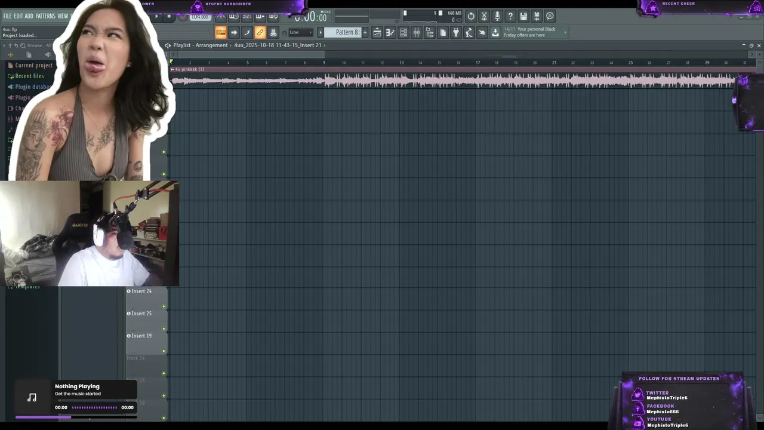Open the Mixer icon
Viewport: 764px width, 430px height.
coord(417,32)
